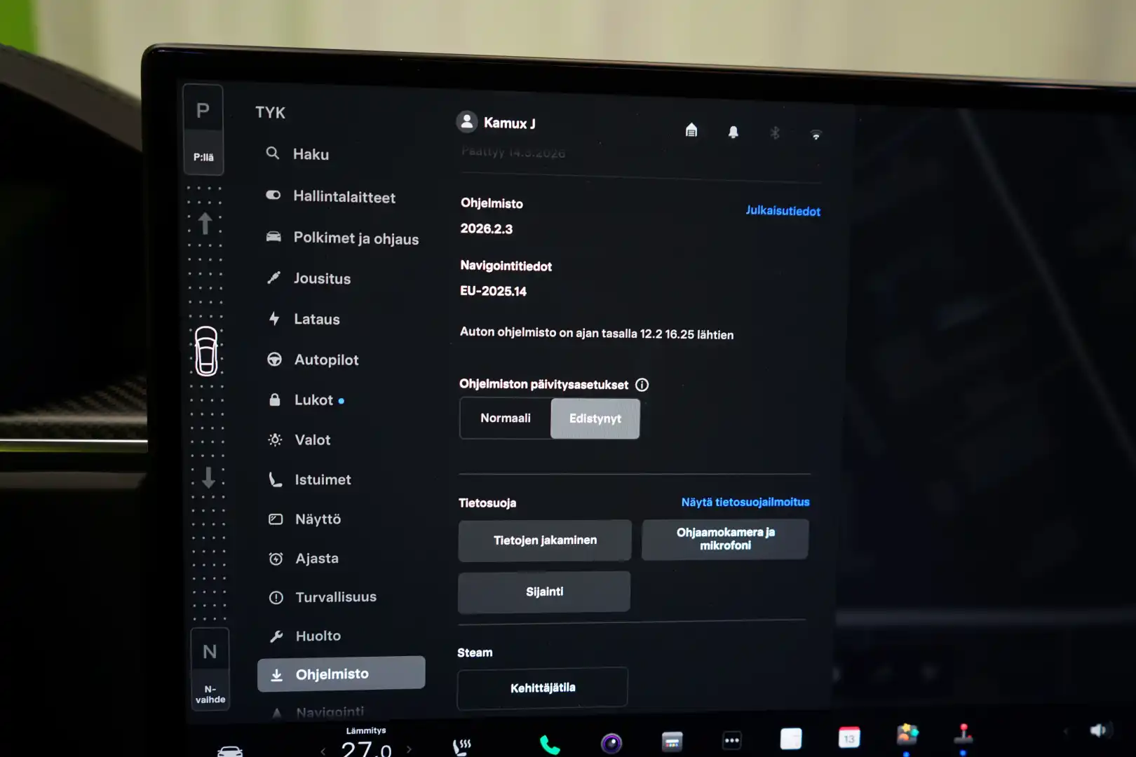This screenshot has width=1136, height=757.
Task: Select the Ohjelmisto software tab
Action: click(341, 674)
